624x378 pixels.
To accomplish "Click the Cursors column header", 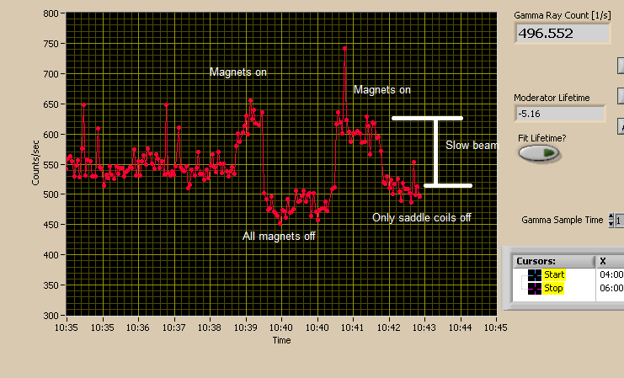I will (x=553, y=262).
